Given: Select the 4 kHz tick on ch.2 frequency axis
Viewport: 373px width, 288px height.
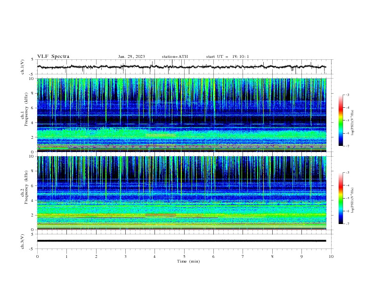Looking at the screenshot, I should coord(33,200).
